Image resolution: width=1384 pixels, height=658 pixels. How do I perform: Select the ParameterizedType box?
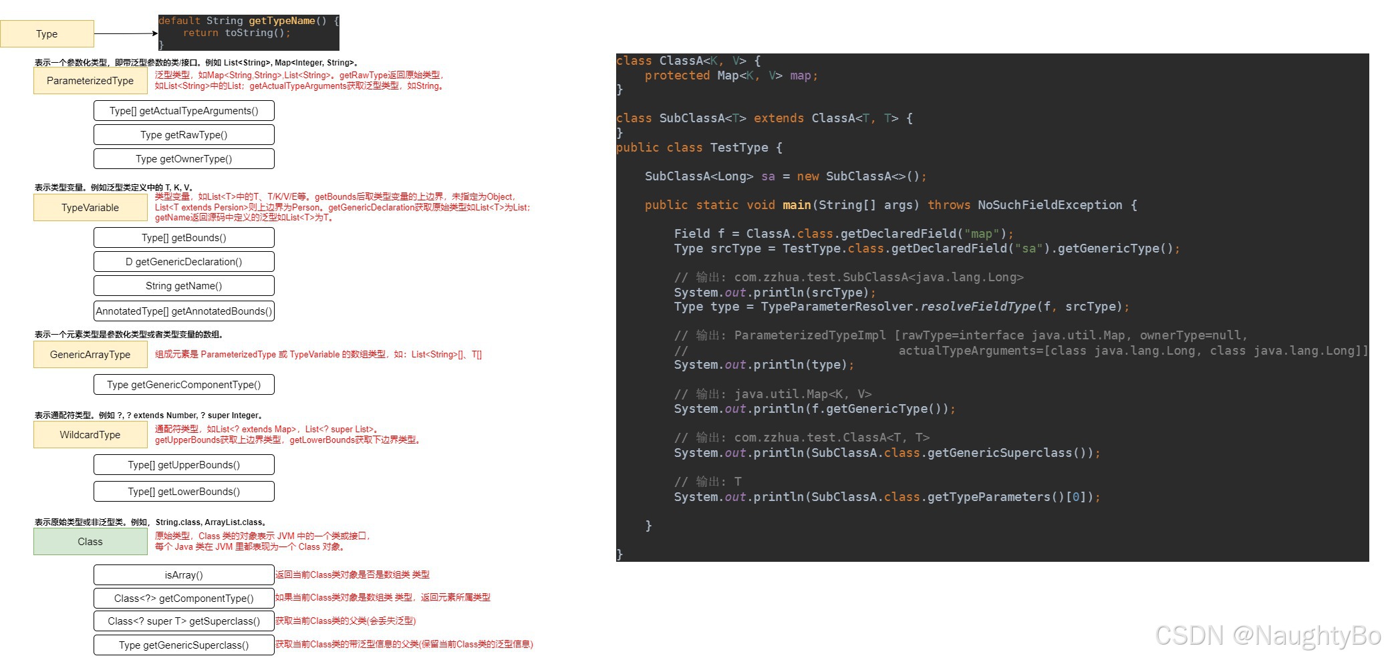tap(90, 80)
